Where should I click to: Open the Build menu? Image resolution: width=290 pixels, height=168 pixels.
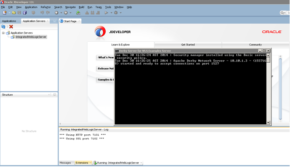pyautogui.click(x=81, y=7)
